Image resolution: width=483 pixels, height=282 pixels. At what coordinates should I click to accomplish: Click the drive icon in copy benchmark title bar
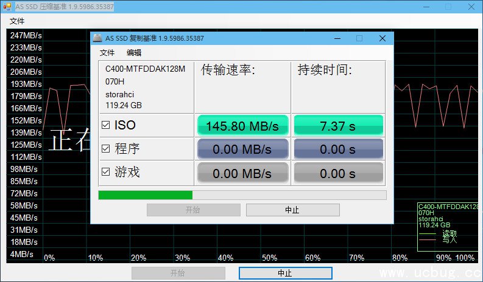click(x=97, y=38)
